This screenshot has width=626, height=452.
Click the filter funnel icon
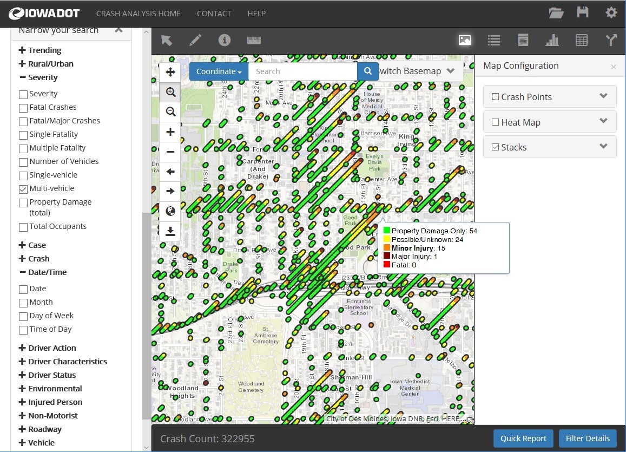tap(611, 40)
